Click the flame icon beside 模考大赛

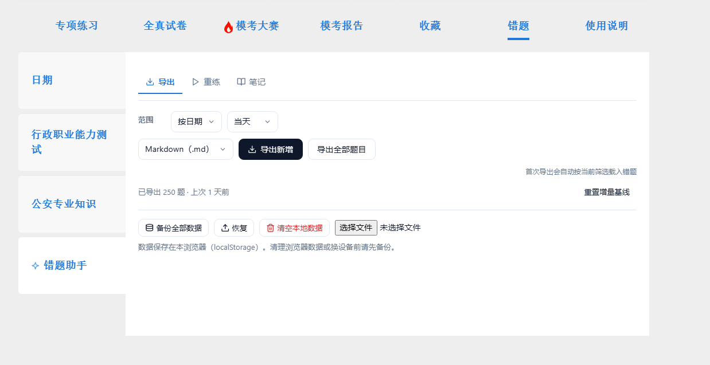(228, 27)
